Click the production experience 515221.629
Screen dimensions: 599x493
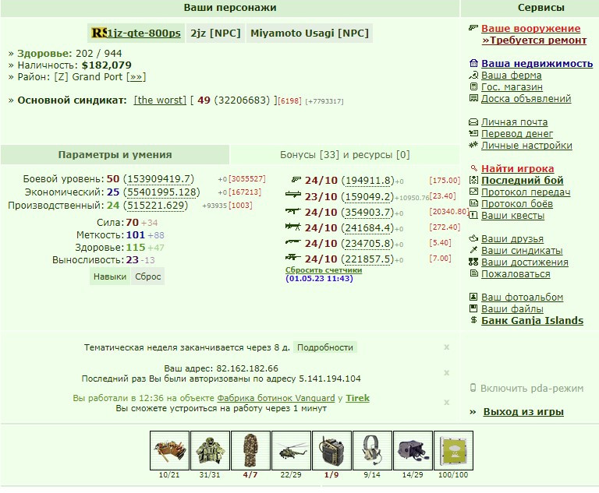point(156,206)
